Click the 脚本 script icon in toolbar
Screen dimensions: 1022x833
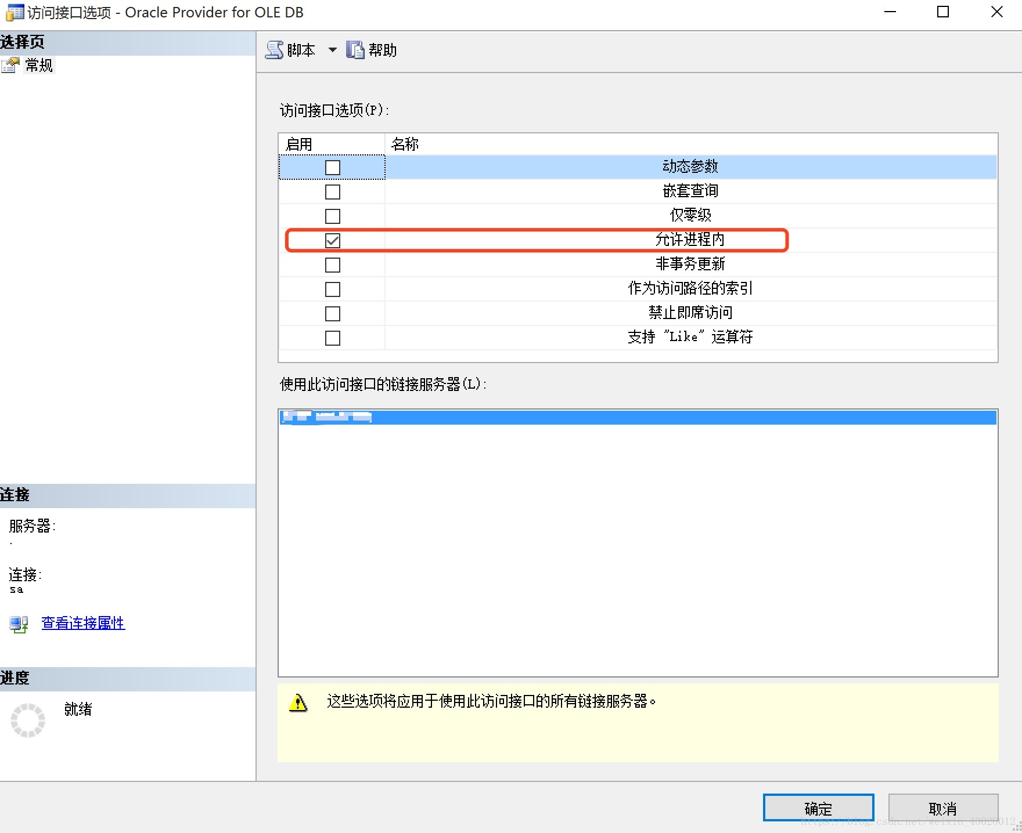pos(274,50)
